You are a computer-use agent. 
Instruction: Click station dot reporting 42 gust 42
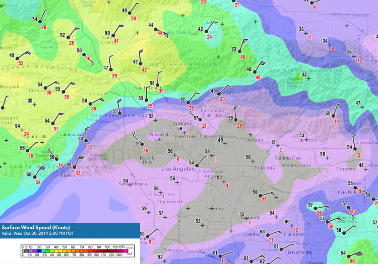point(140,64)
